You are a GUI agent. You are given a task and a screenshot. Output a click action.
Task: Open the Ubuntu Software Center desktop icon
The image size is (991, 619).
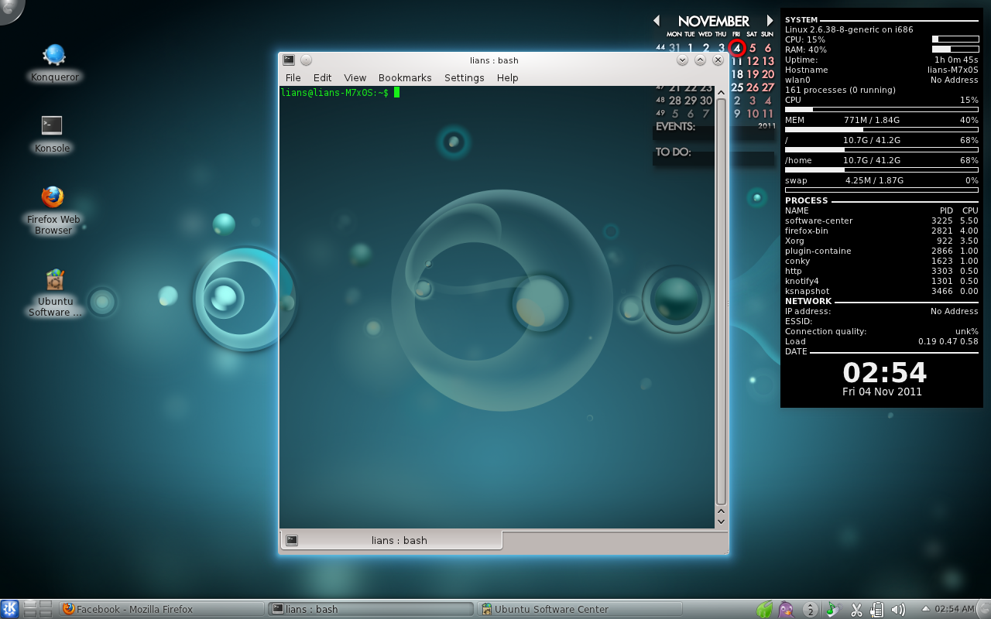[54, 292]
